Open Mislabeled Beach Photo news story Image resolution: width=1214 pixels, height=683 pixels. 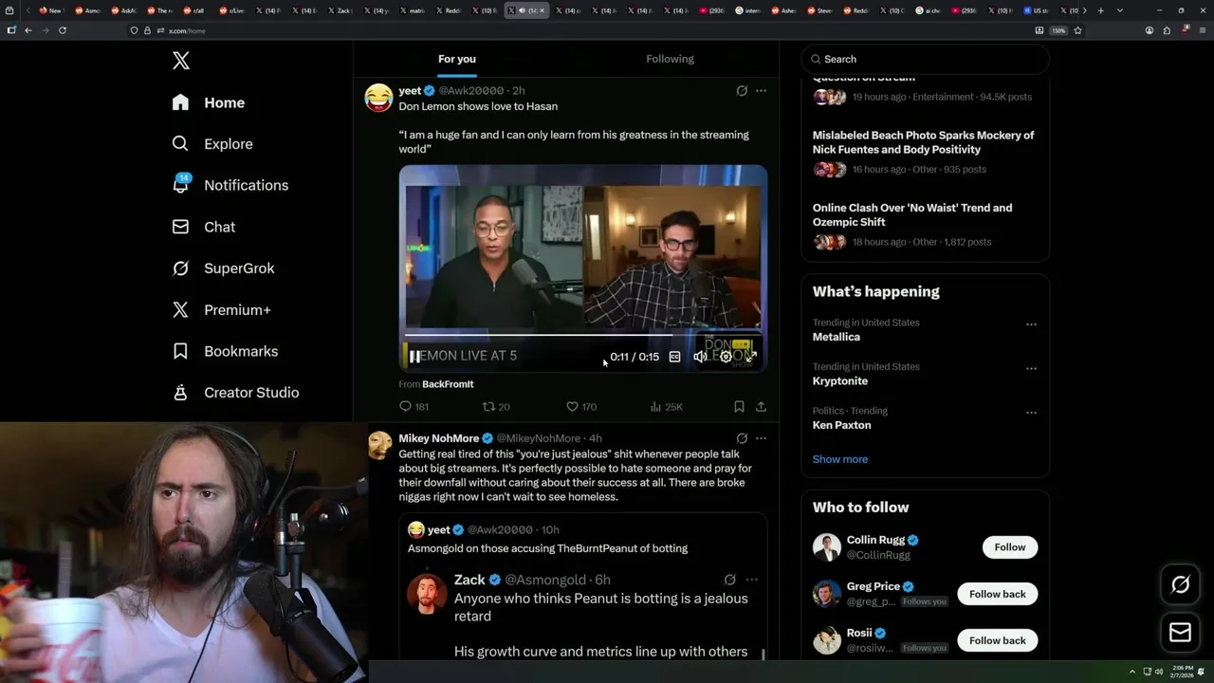923,142
